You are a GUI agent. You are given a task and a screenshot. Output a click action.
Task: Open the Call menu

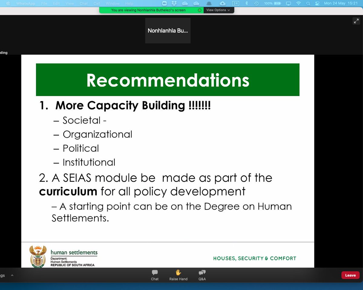(97, 3)
